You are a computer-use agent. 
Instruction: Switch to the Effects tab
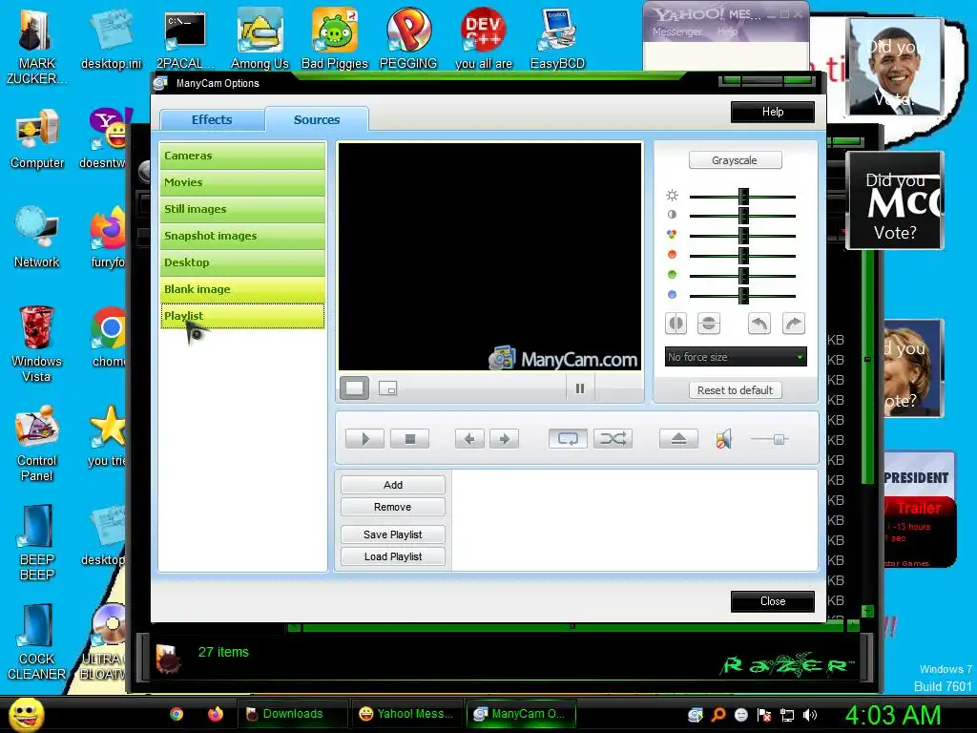click(x=212, y=119)
